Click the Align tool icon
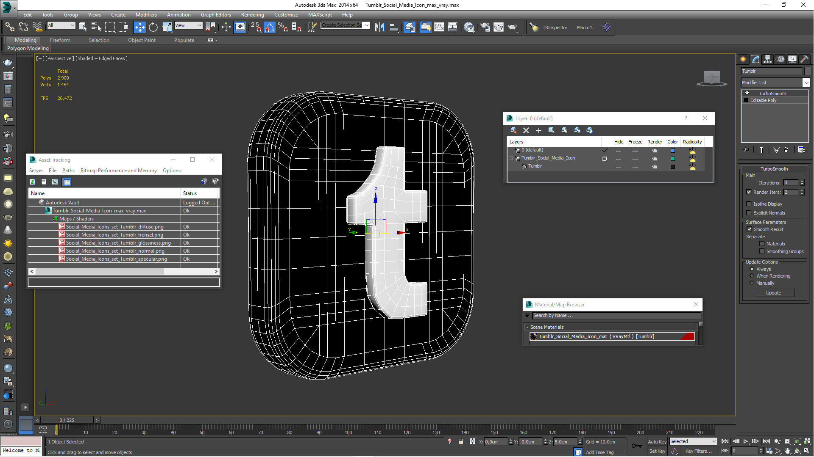814x457 pixels. tap(393, 27)
